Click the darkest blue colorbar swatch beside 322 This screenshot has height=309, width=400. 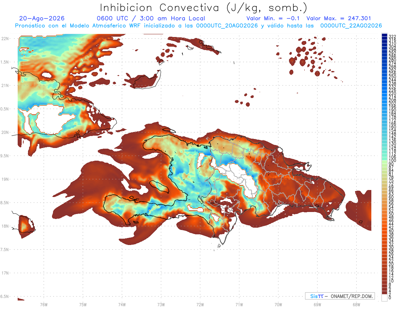pyautogui.click(x=384, y=35)
